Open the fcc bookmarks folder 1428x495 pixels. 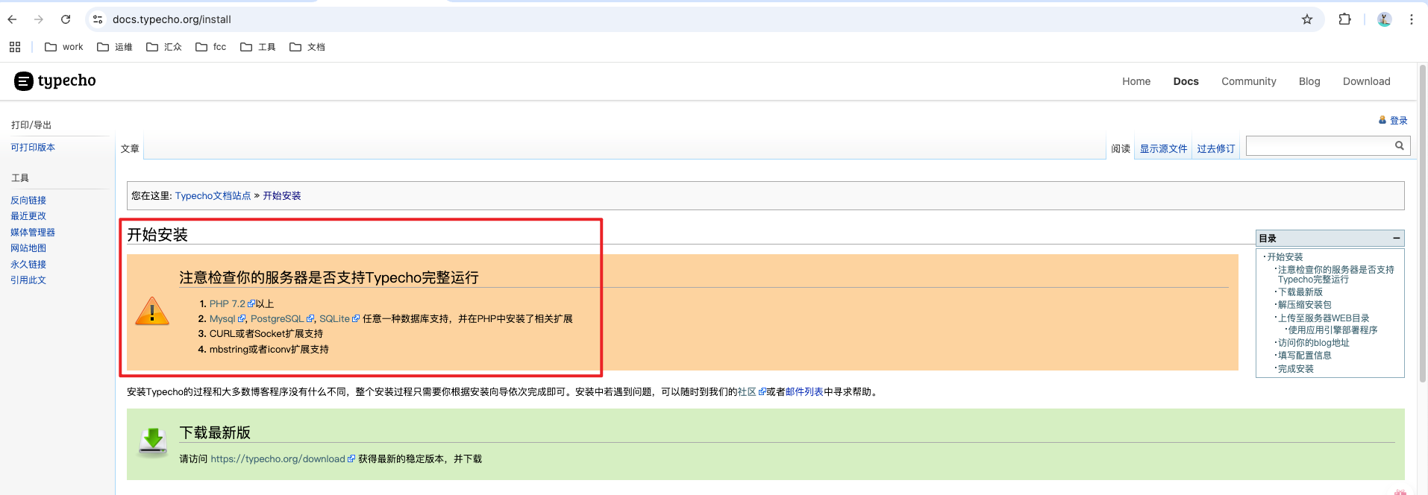coord(211,47)
